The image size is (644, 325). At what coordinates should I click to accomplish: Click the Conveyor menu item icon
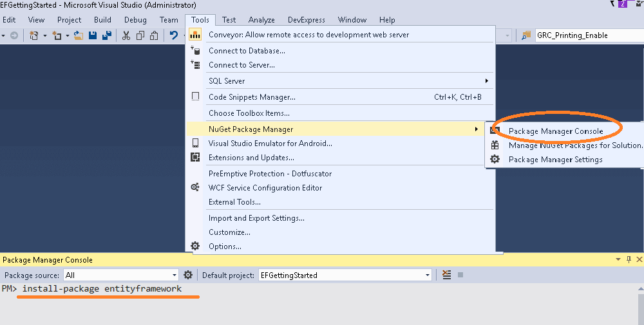pyautogui.click(x=195, y=35)
